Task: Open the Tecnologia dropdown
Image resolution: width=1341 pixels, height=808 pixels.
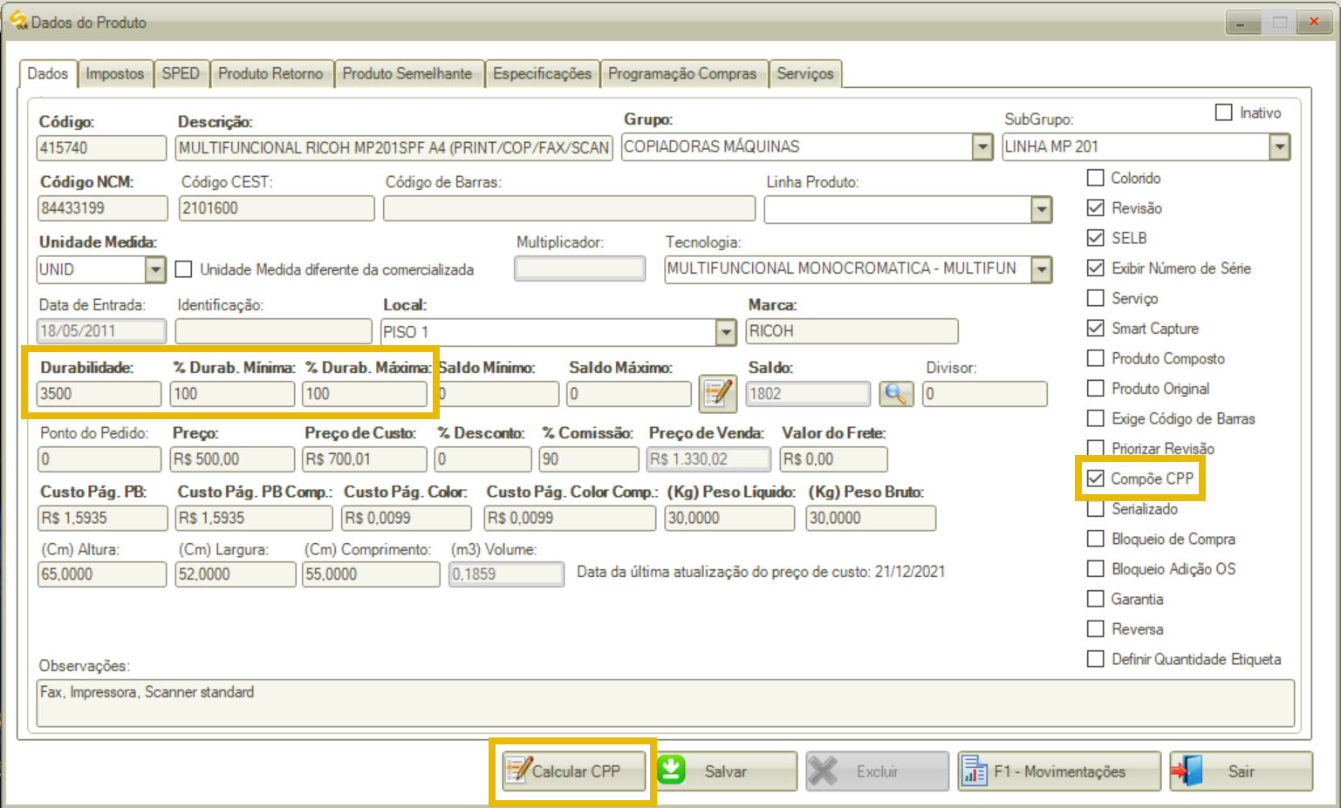Action: tap(1041, 269)
